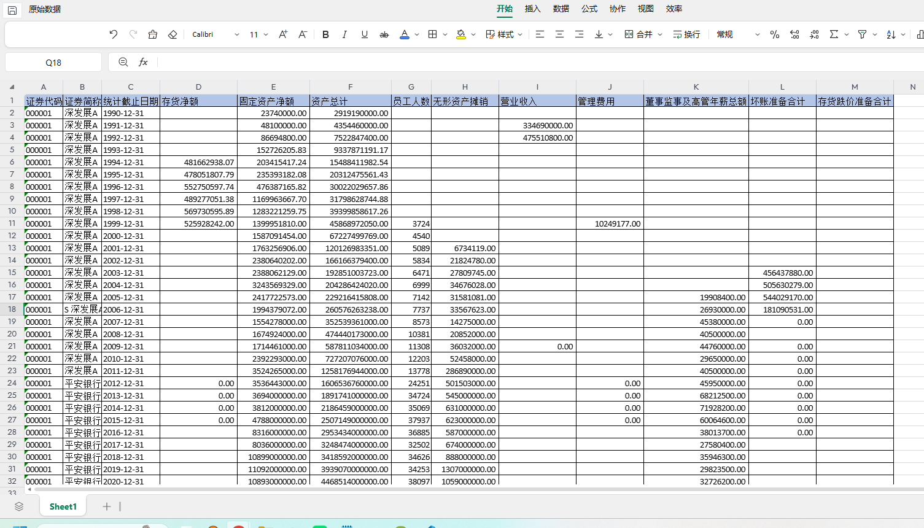The image size is (924, 528).
Task: Align text right
Action: (579, 34)
